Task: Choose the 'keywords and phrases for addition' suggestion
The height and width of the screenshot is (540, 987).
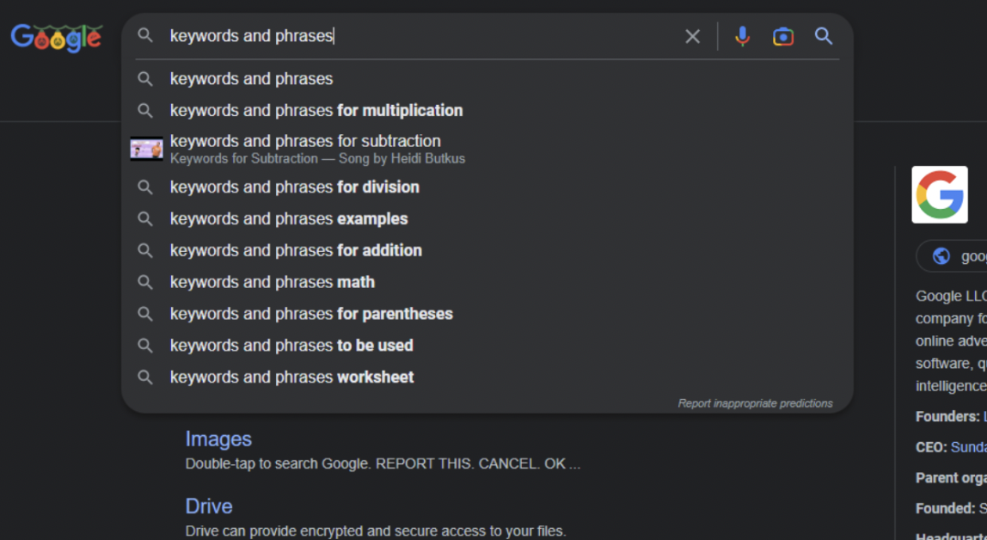Action: (297, 250)
